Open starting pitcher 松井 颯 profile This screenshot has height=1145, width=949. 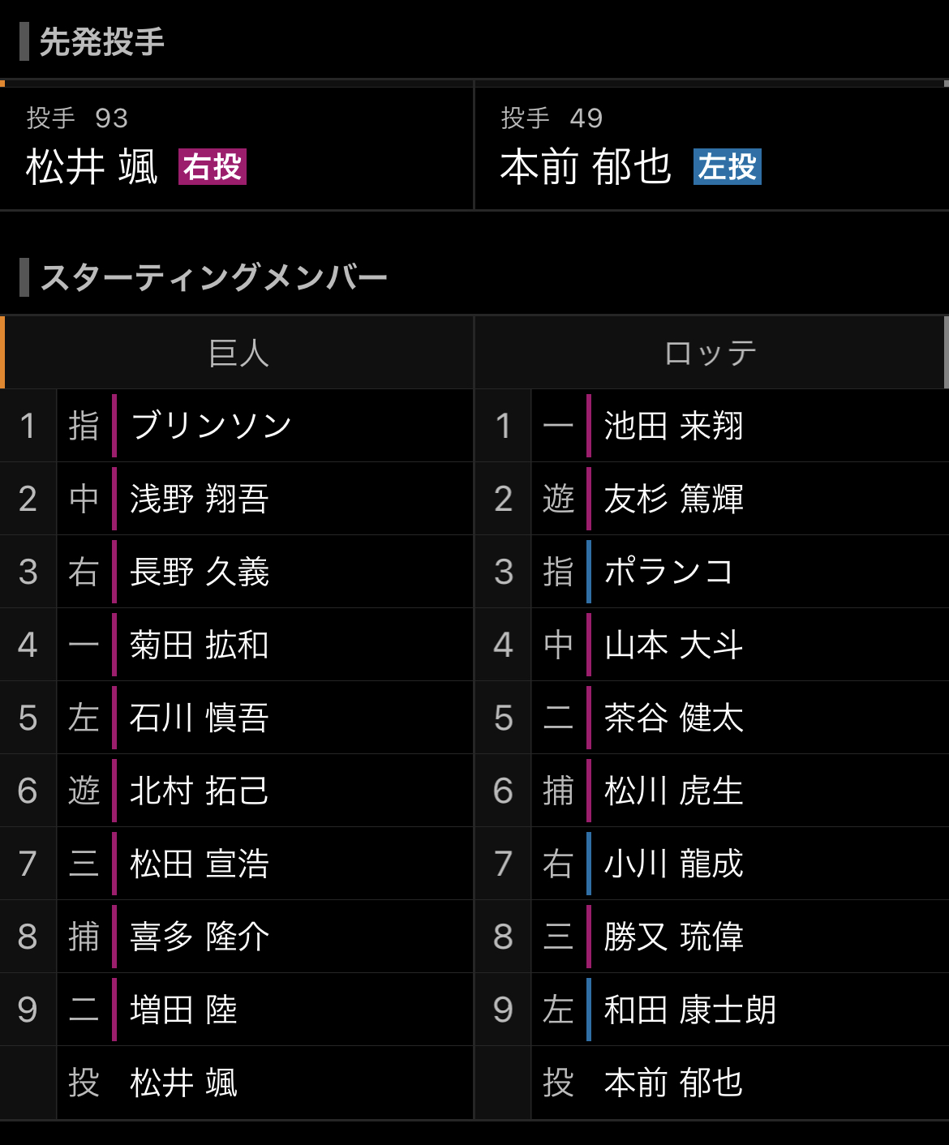coord(92,167)
